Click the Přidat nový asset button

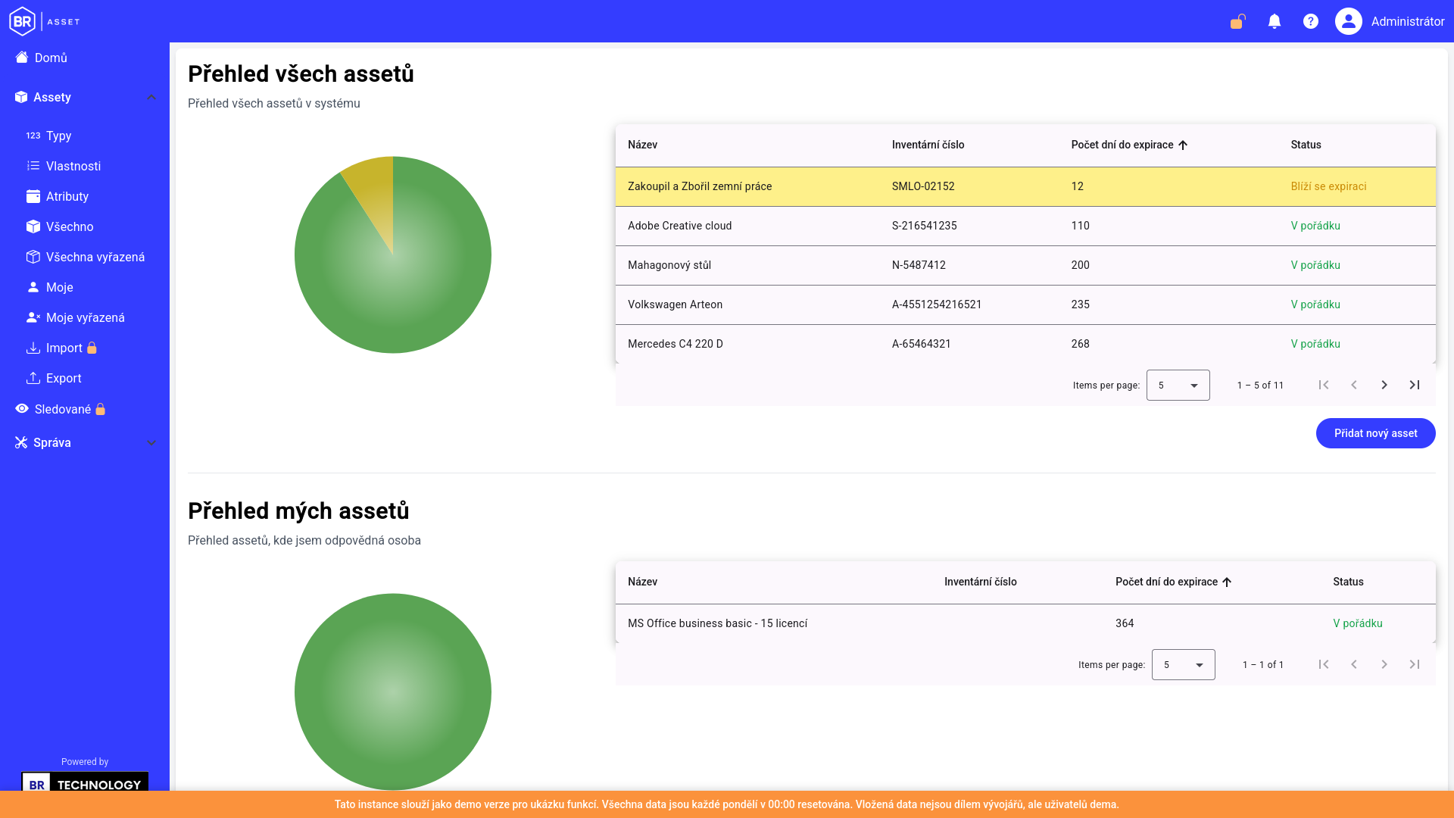click(x=1375, y=433)
